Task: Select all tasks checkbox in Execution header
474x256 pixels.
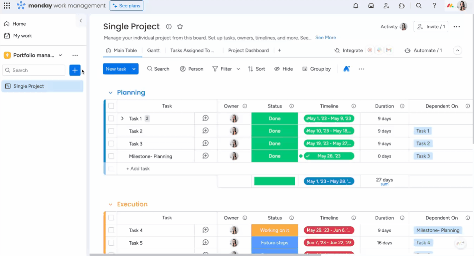Action: (x=111, y=218)
